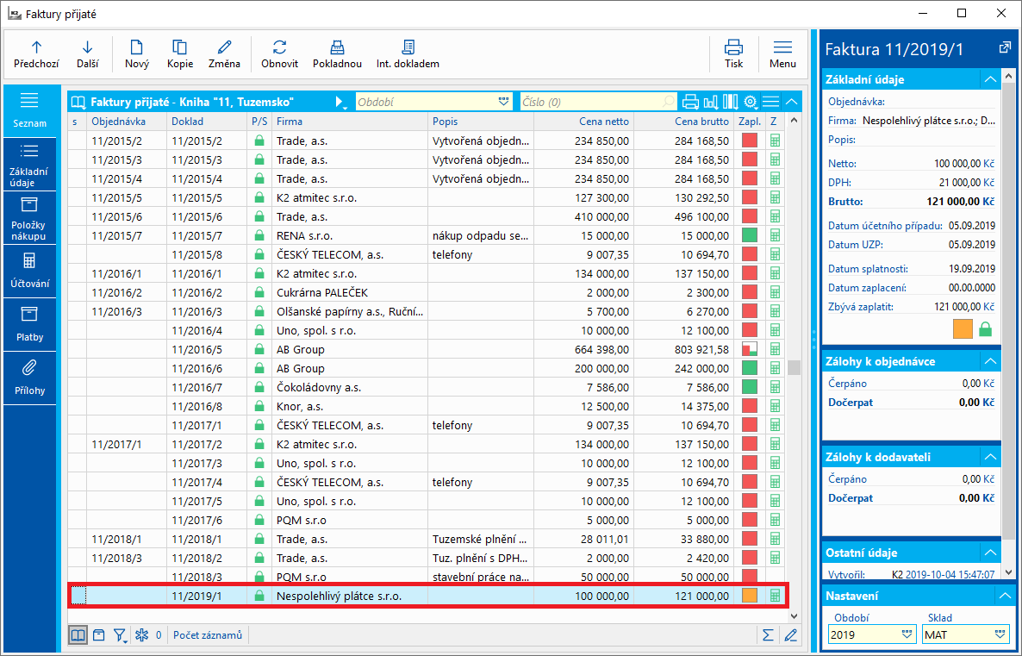1022x656 pixels.
Task: Toggle the filter funnel in bottom bar
Action: point(121,635)
